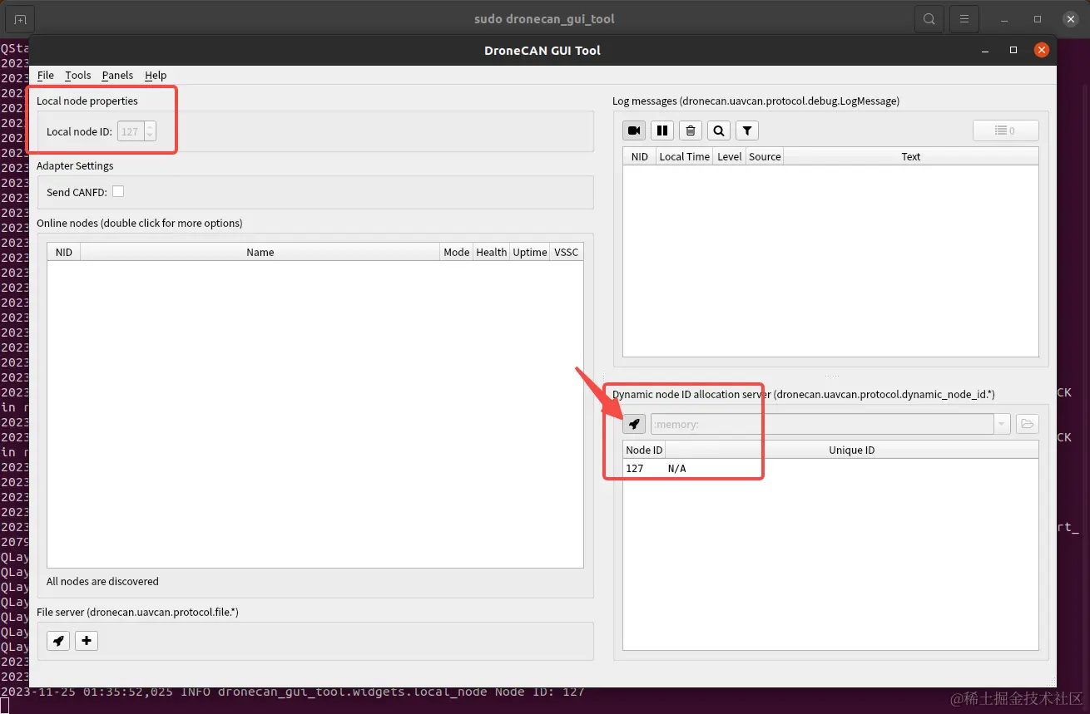
Task: Open the log message search tool
Action: point(718,130)
